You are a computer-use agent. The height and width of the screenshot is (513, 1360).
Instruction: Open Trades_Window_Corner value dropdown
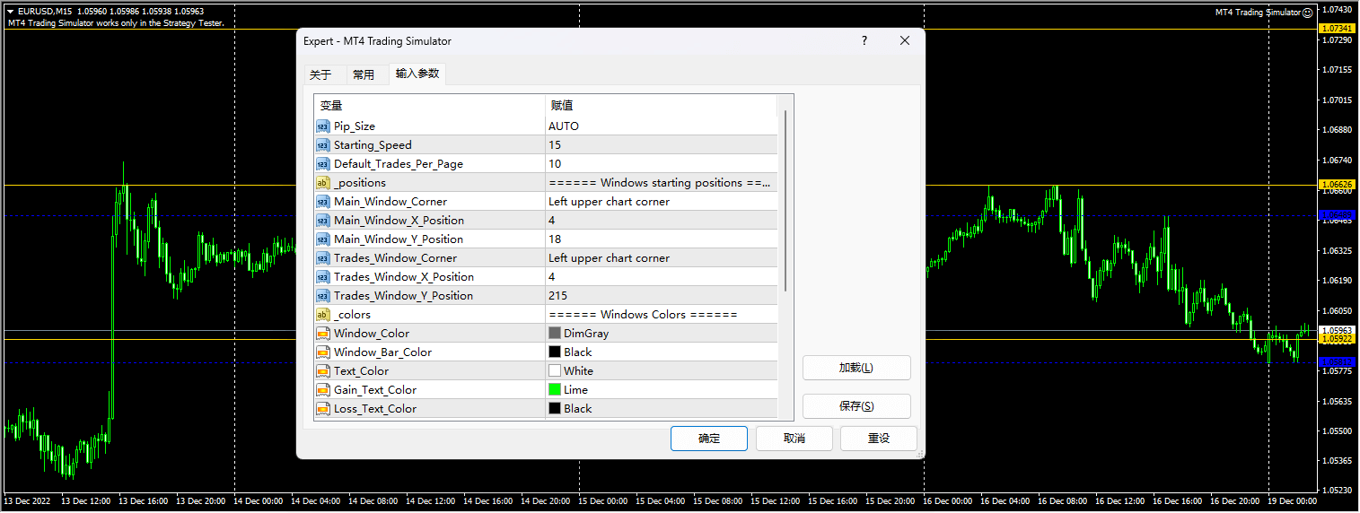pyautogui.click(x=661, y=258)
